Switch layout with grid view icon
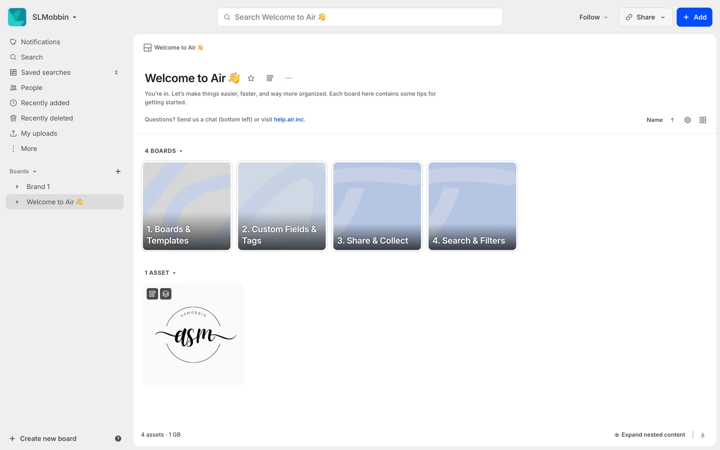This screenshot has width=720, height=450. pyautogui.click(x=703, y=120)
